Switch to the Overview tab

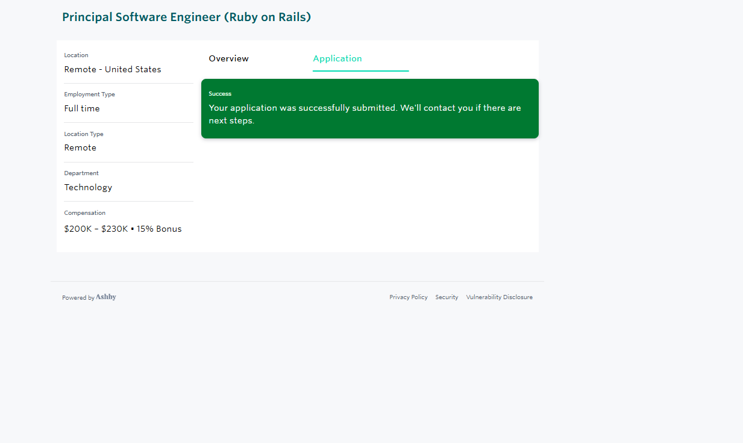point(228,58)
